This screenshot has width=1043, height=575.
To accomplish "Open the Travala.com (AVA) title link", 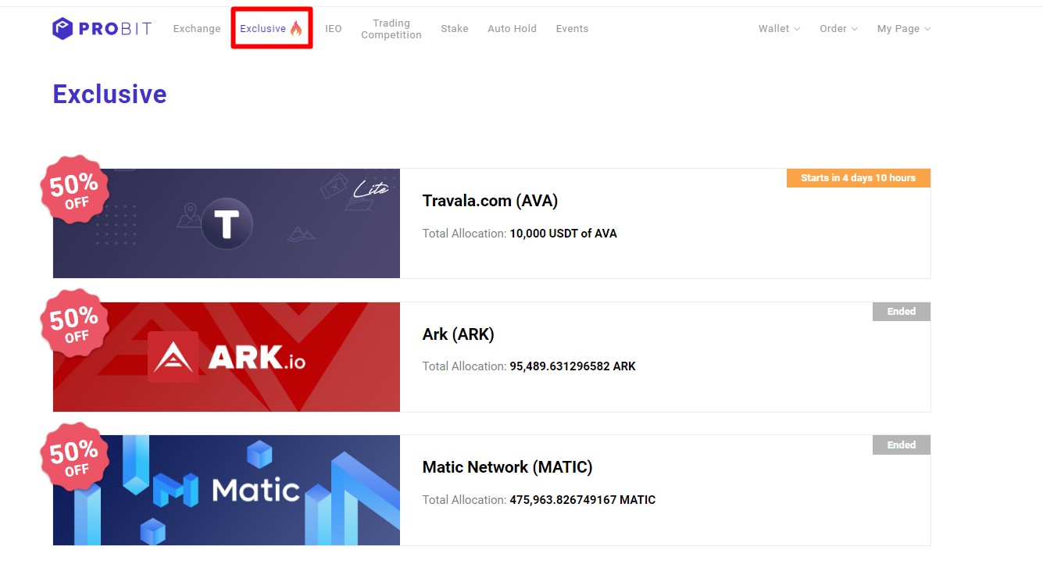I will click(490, 201).
